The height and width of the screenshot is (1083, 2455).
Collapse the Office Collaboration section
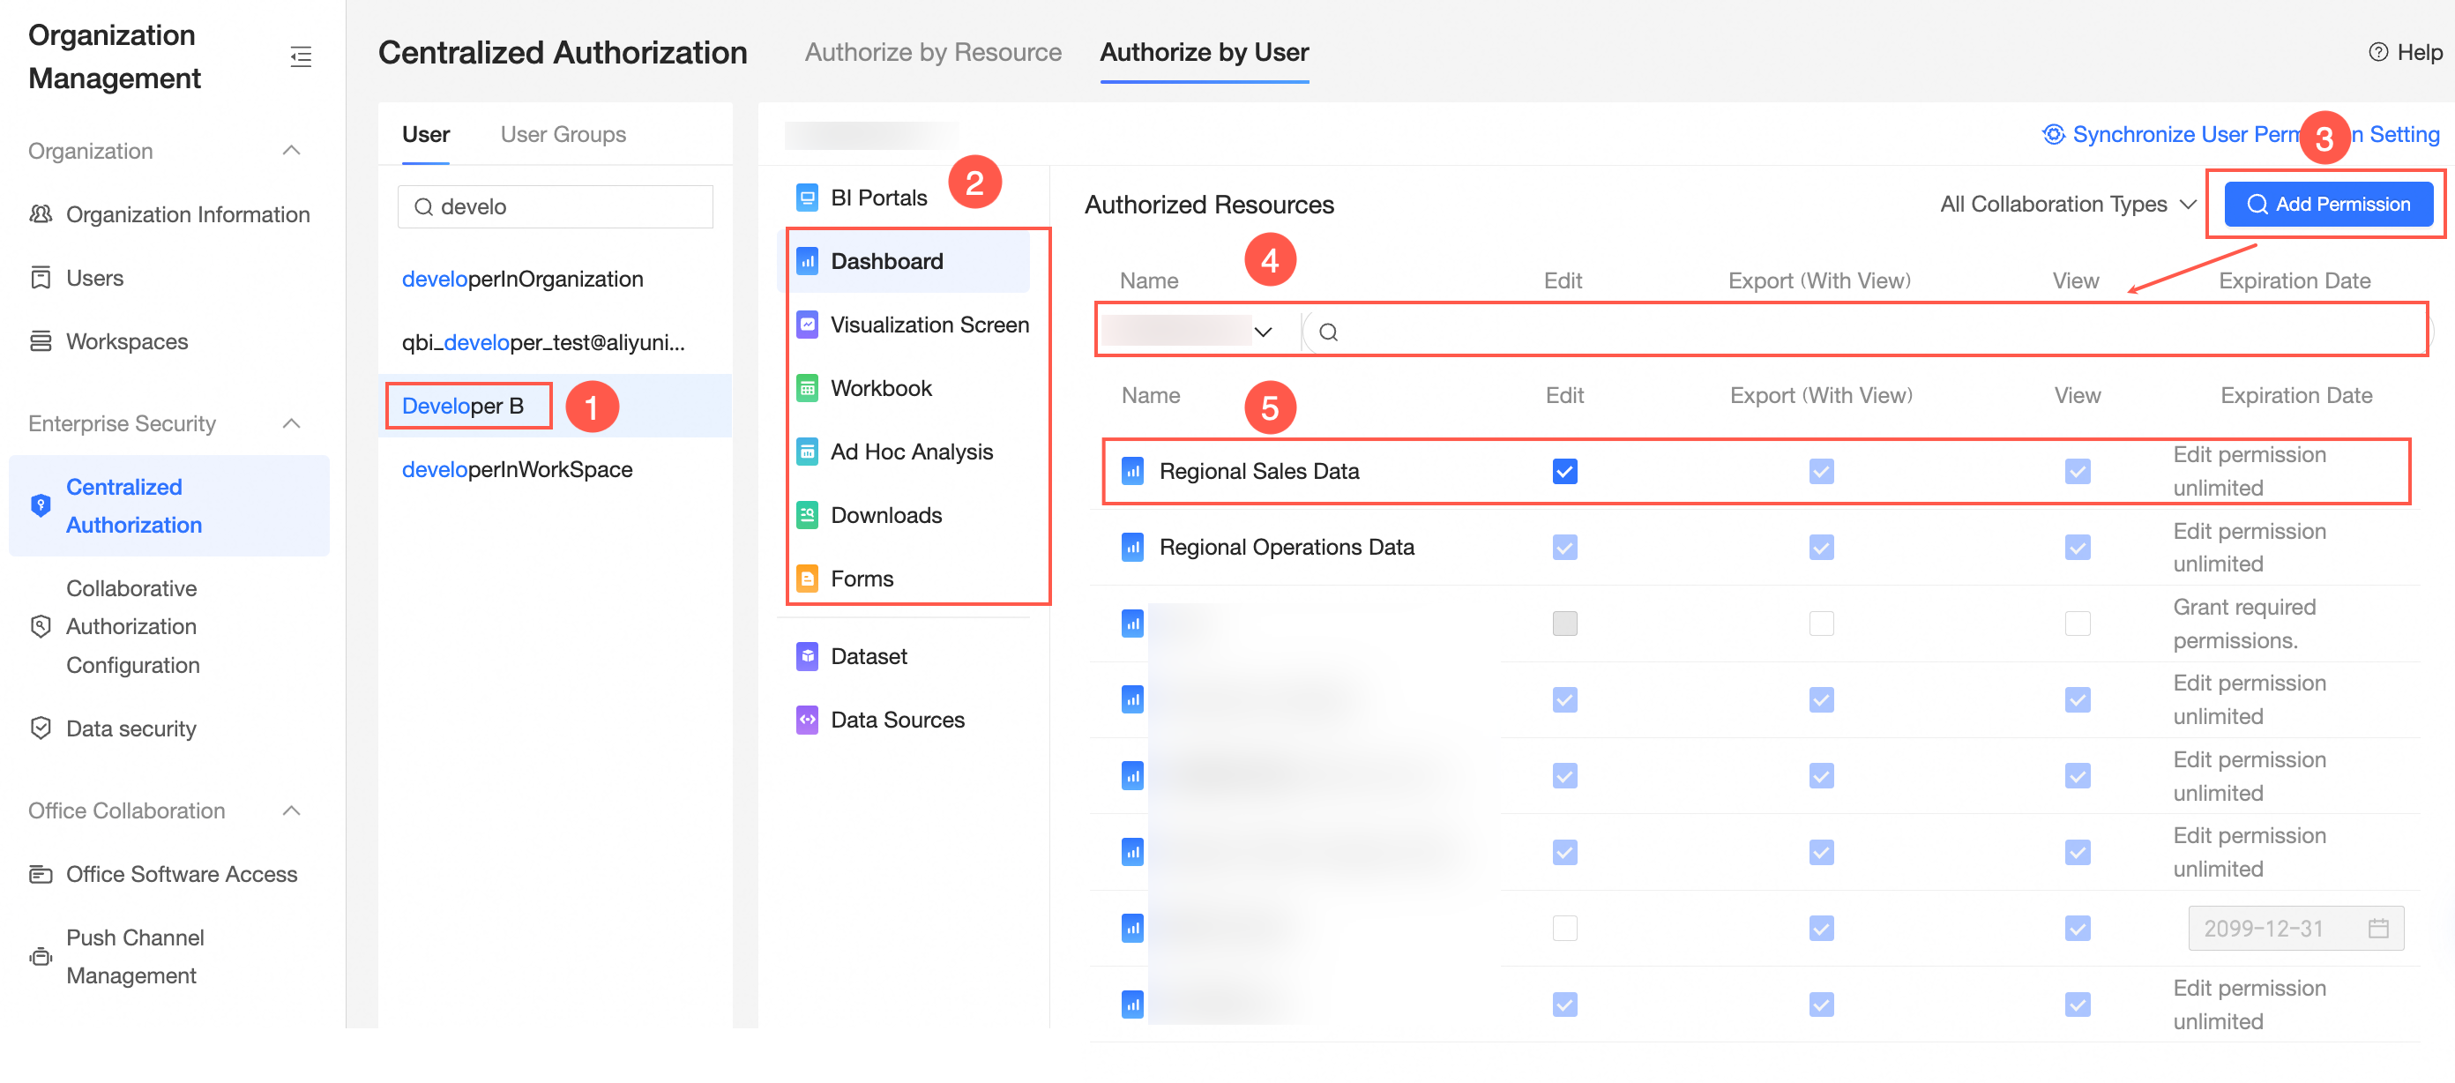tap(292, 810)
